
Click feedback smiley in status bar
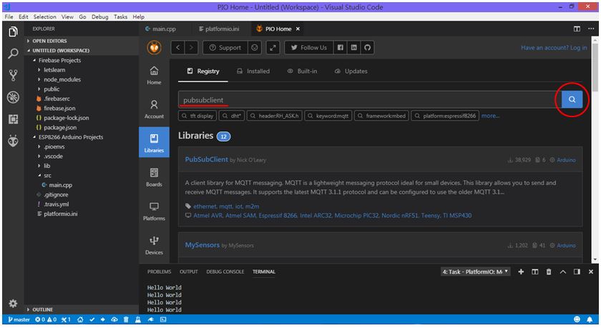coord(577,319)
